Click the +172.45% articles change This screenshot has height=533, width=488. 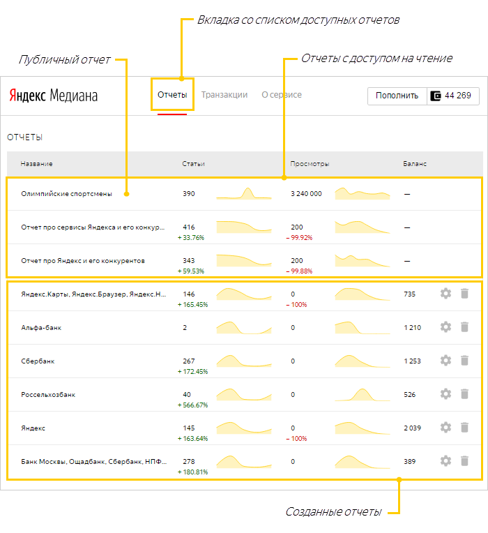click(192, 372)
